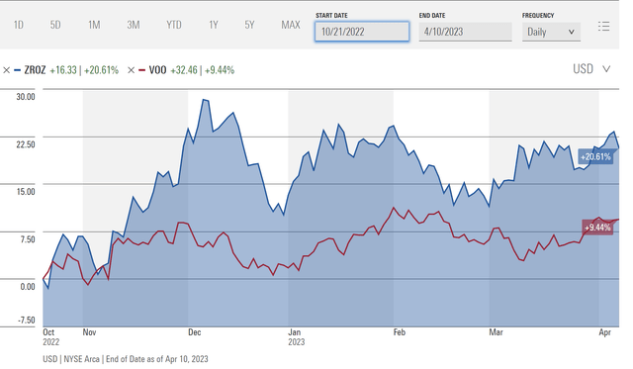Expand the USD currency selector

tap(591, 69)
